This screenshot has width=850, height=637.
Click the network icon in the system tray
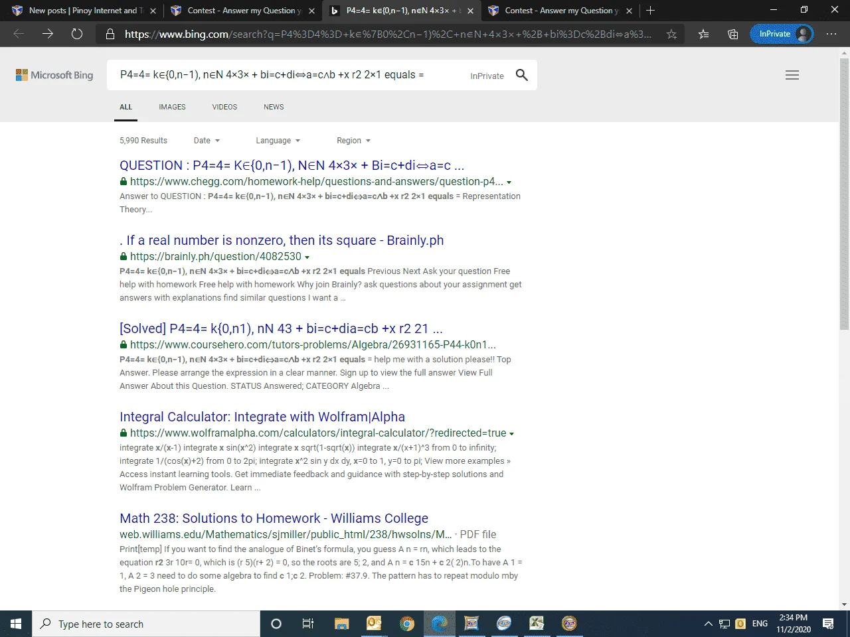pos(724,624)
